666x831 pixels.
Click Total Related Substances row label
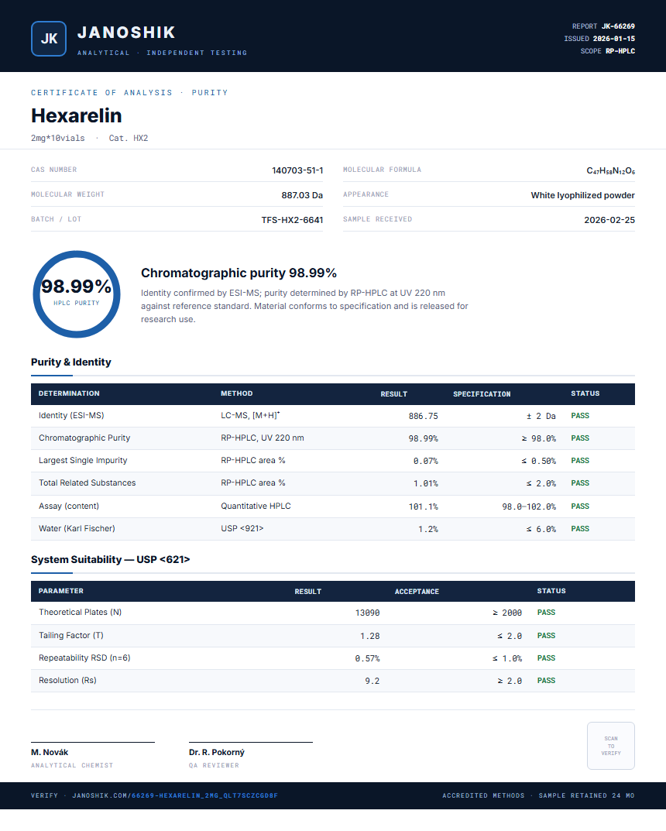(x=87, y=482)
